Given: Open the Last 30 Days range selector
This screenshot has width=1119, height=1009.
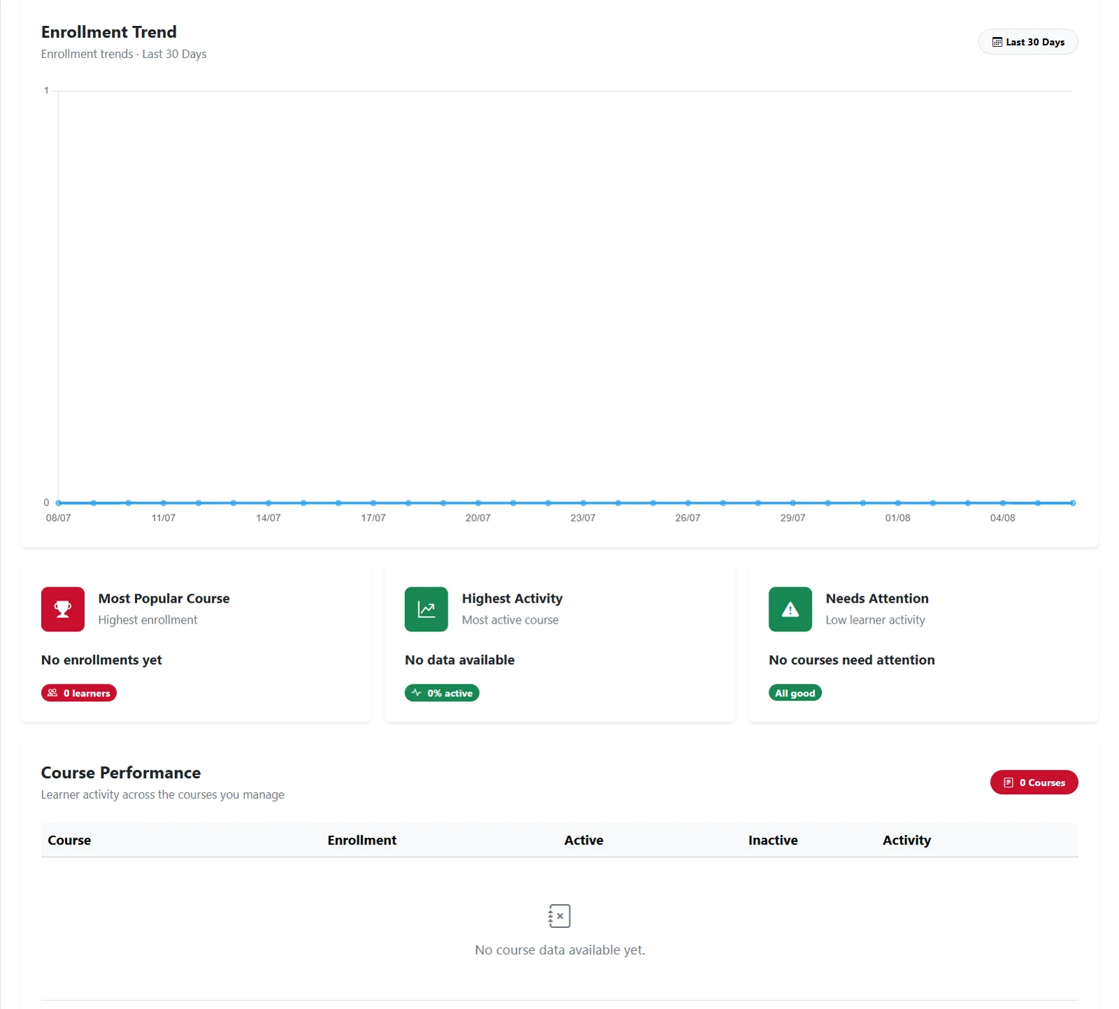Looking at the screenshot, I should pos(1028,42).
